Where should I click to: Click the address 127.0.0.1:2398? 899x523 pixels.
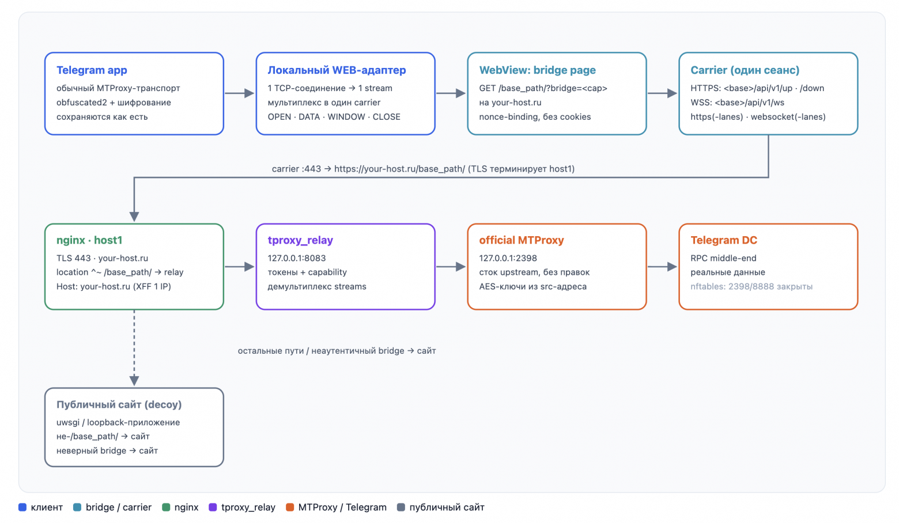pyautogui.click(x=508, y=258)
